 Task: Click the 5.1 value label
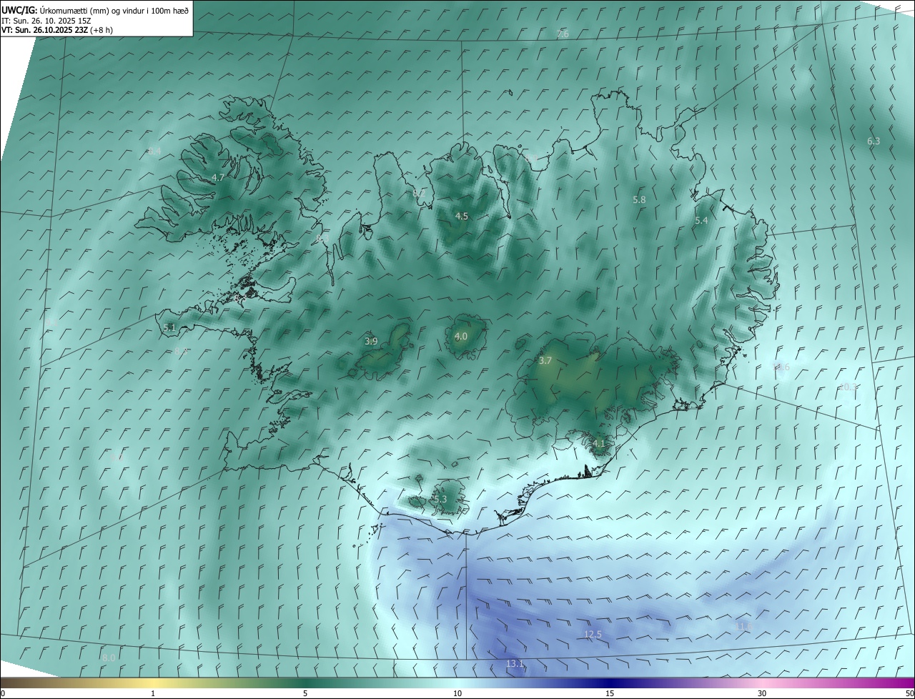point(169,327)
